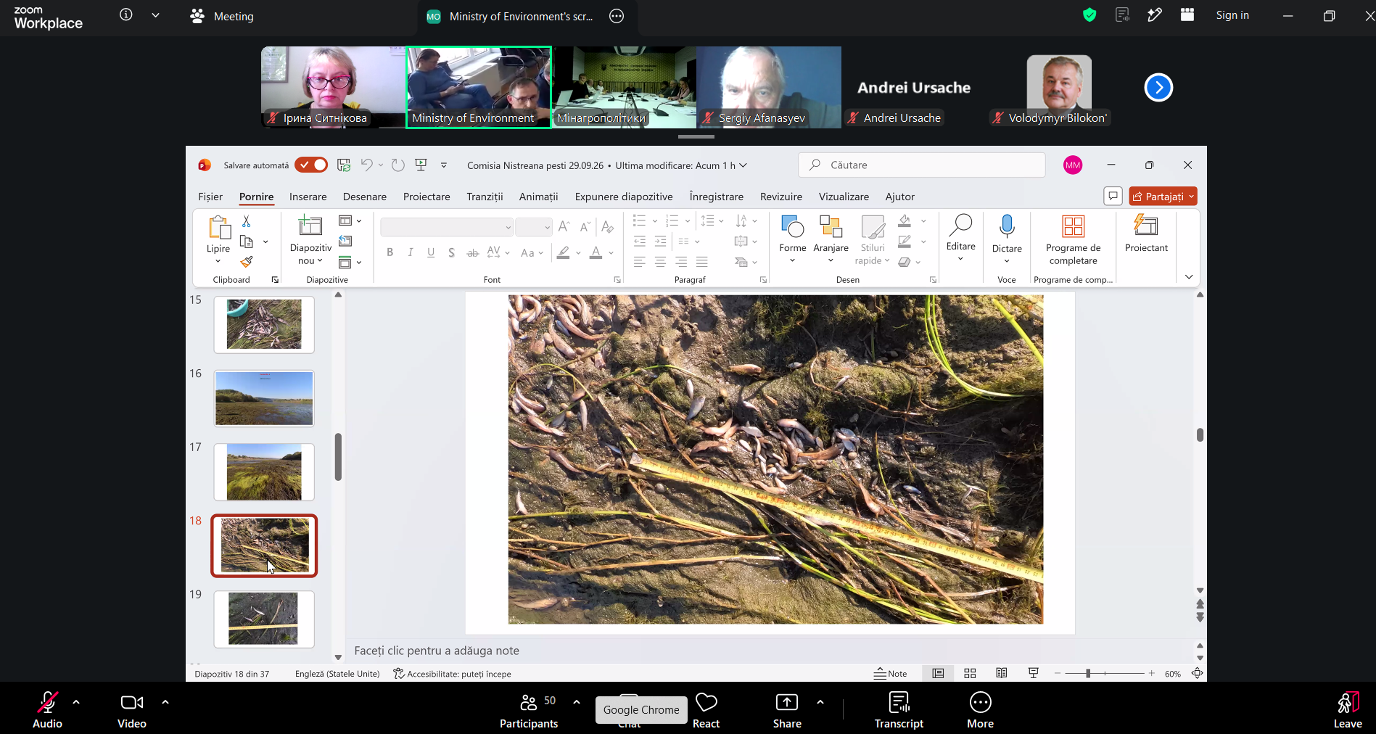Toggle Italic text formatting
The width and height of the screenshot is (1376, 734).
point(411,252)
